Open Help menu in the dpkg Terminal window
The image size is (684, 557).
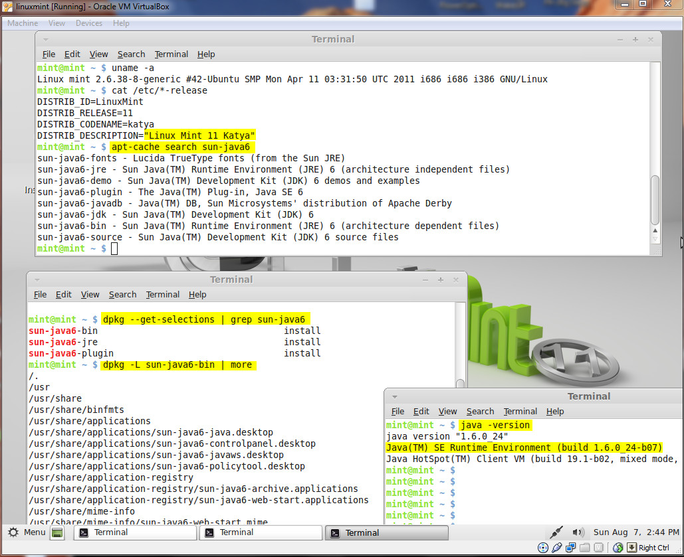pos(197,295)
